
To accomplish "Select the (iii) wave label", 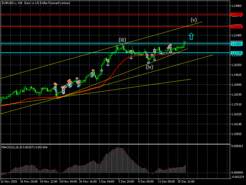I will (122, 40).
